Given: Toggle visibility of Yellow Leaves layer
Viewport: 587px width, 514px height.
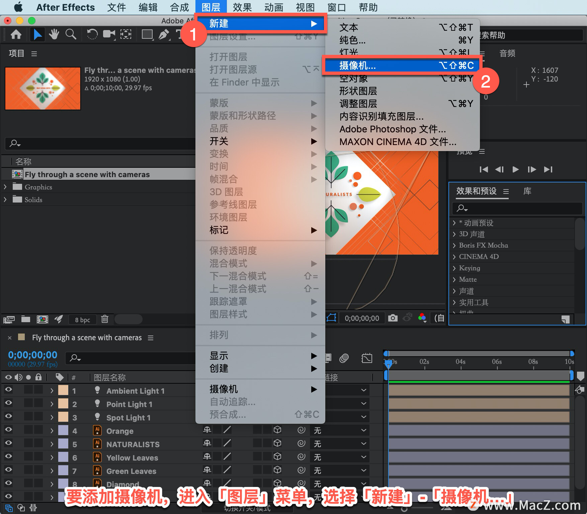Looking at the screenshot, I should coord(8,456).
